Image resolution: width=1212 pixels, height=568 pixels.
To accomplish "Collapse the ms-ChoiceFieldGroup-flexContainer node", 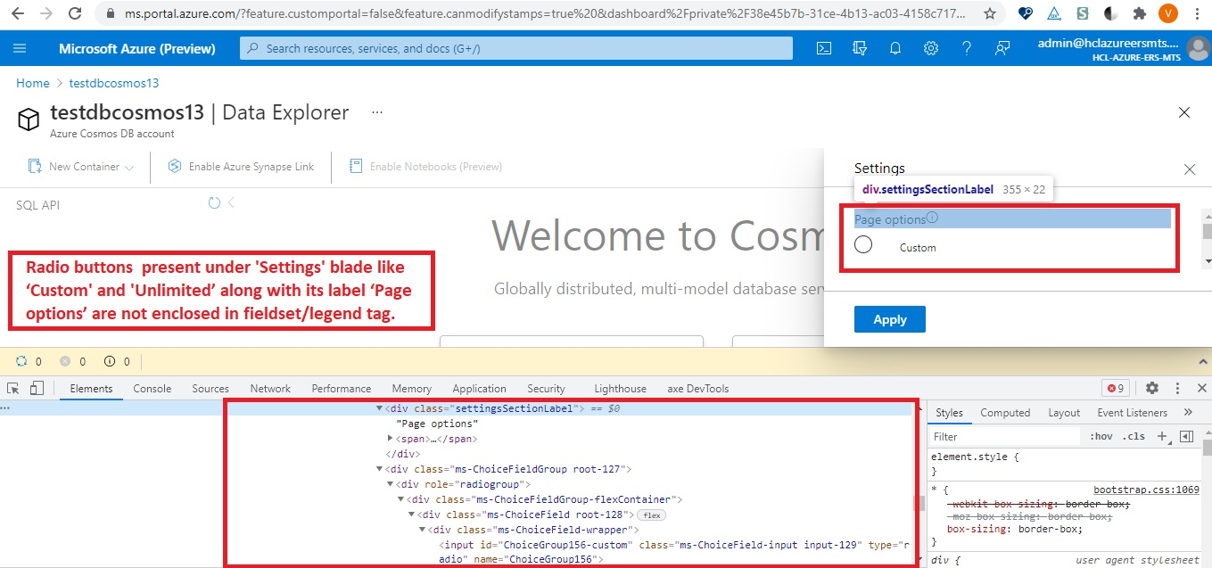I will click(x=400, y=499).
